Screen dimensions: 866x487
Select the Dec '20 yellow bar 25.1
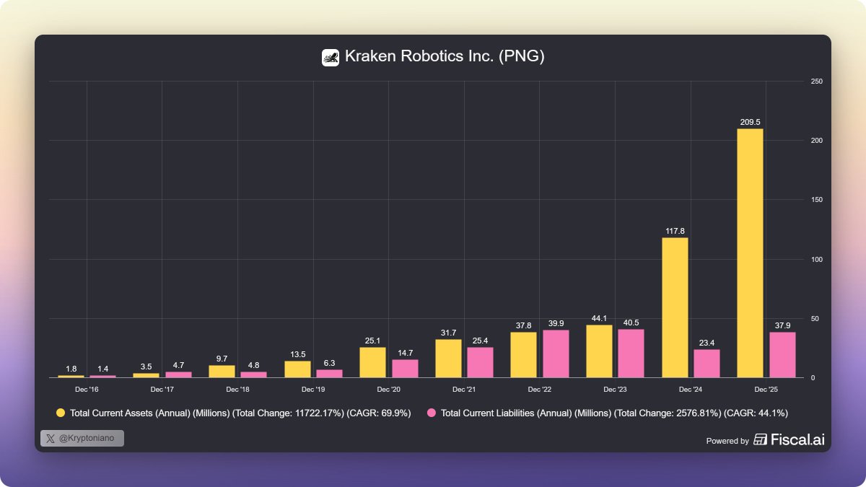pyautogui.click(x=372, y=362)
